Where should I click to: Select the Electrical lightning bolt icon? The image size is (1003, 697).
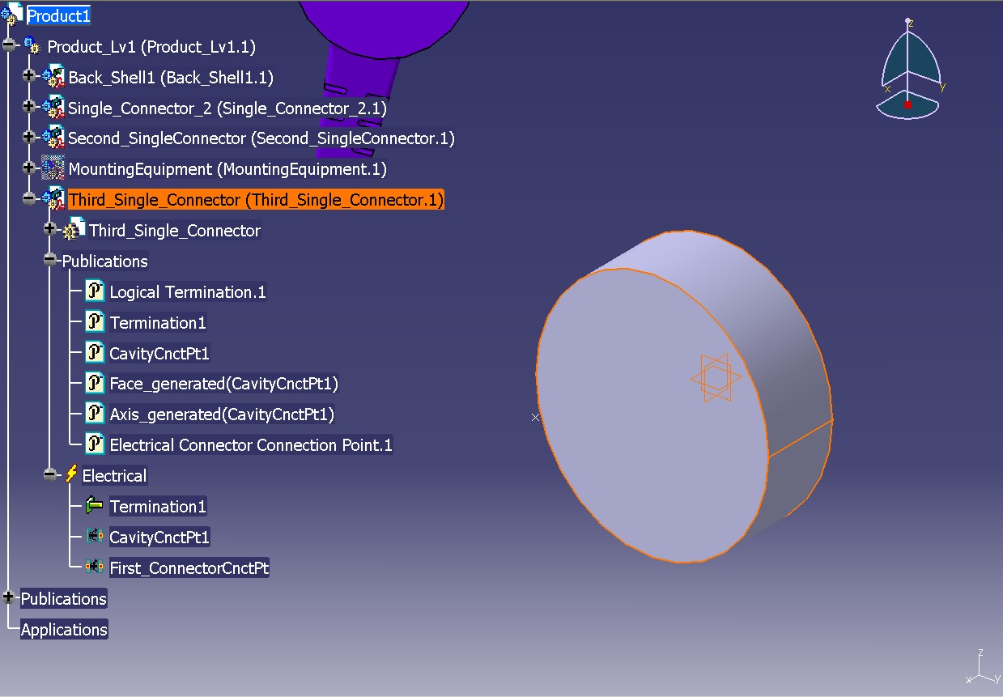pyautogui.click(x=71, y=475)
